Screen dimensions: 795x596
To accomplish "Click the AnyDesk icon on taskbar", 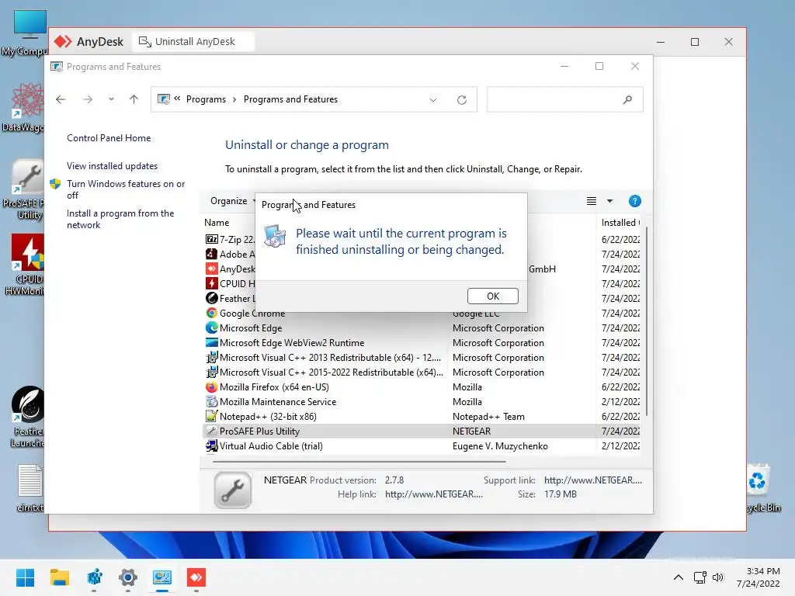I will coord(196,577).
